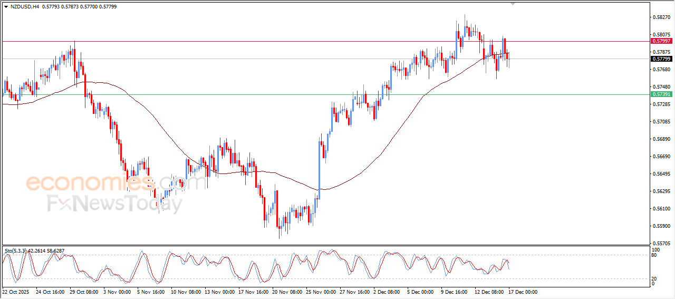Image resolution: width=675 pixels, height=299 pixels.
Task: Select the red 0.57997 price tag
Action: 661,41
